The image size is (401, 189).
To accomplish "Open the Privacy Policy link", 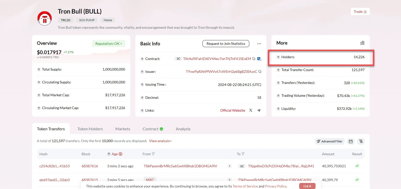I will (x=276, y=186).
